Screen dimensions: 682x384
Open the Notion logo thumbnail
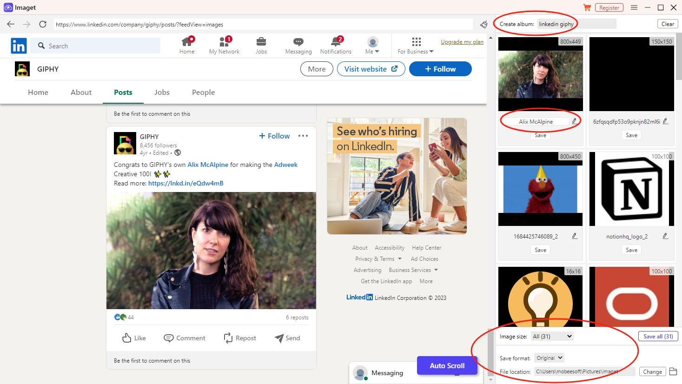click(631, 189)
